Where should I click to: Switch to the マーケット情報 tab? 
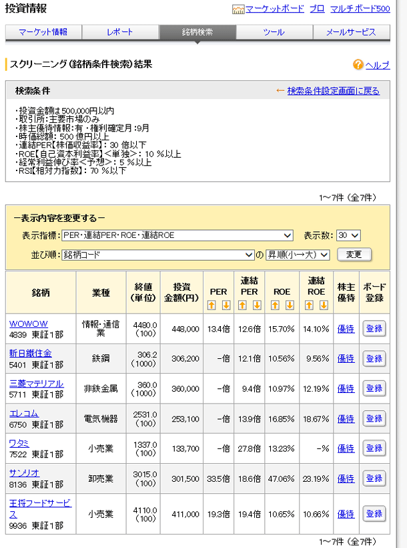click(43, 32)
